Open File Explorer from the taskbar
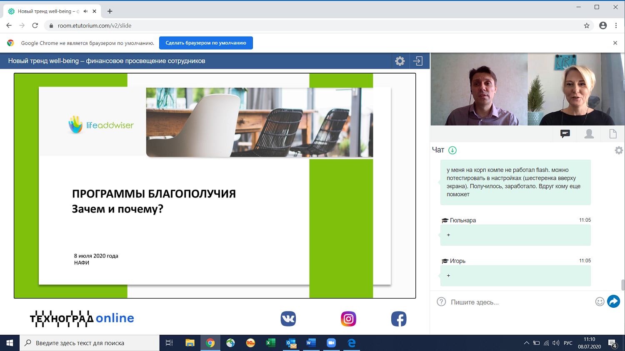Image resolution: width=625 pixels, height=351 pixels. [190, 343]
